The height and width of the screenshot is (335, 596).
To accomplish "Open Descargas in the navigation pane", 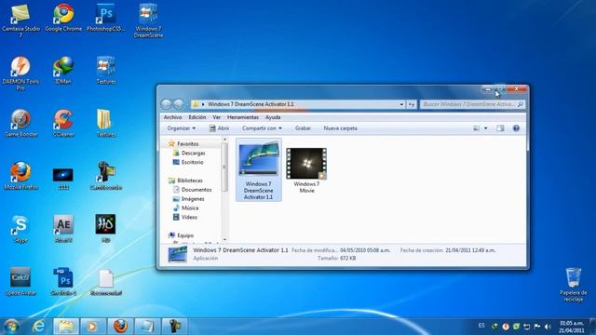I will point(189,153).
